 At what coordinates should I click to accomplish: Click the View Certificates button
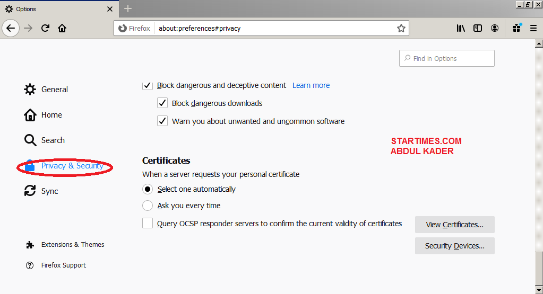coord(454,225)
